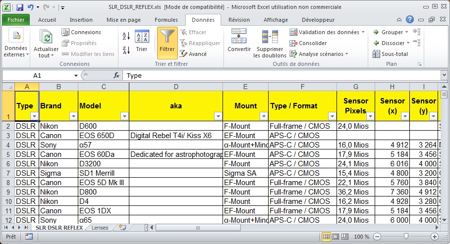Open Validation des données
Viewport: 450px width, 244px height.
(x=324, y=32)
